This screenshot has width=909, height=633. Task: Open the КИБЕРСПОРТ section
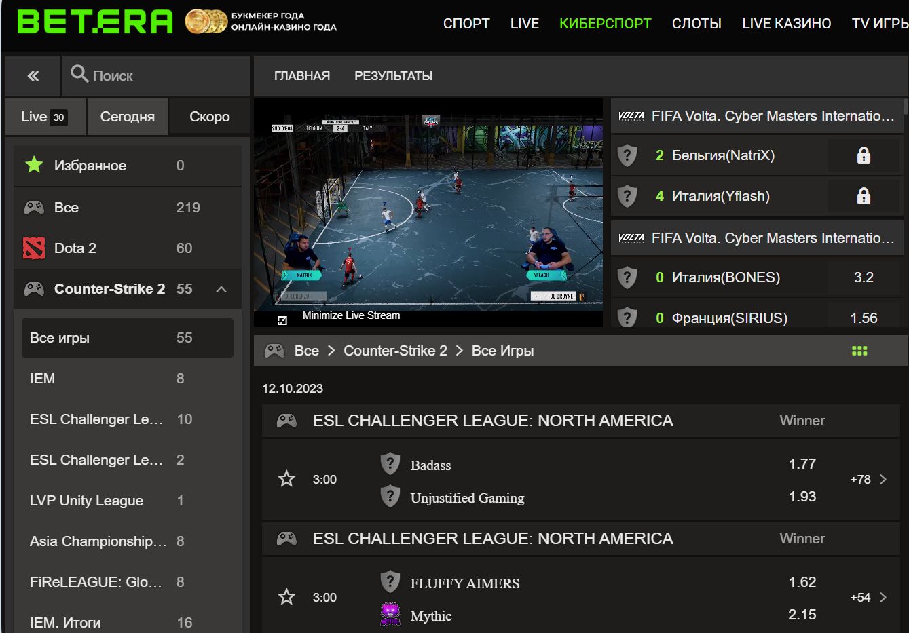tap(606, 24)
